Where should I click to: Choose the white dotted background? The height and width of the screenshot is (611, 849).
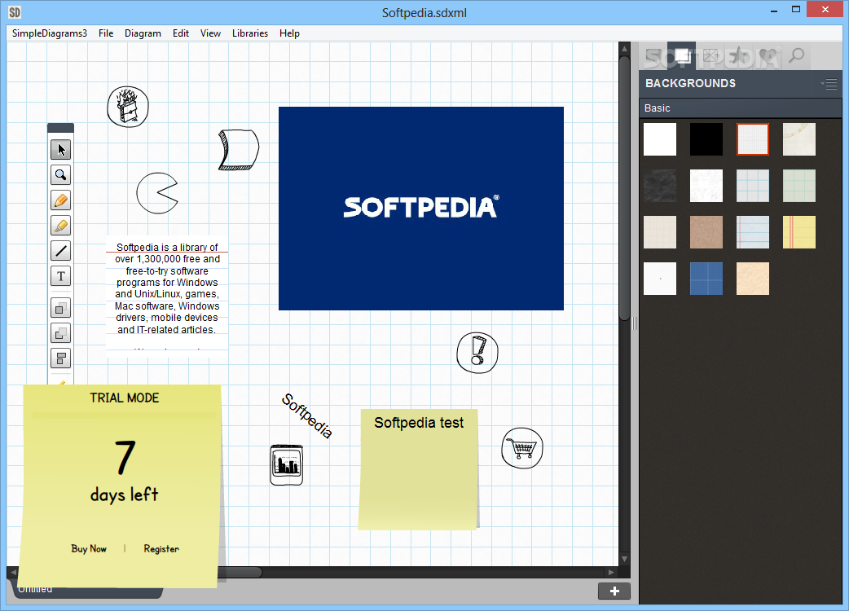coord(659,279)
